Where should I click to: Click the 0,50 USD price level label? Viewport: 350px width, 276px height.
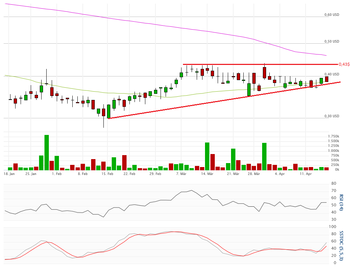332,41
